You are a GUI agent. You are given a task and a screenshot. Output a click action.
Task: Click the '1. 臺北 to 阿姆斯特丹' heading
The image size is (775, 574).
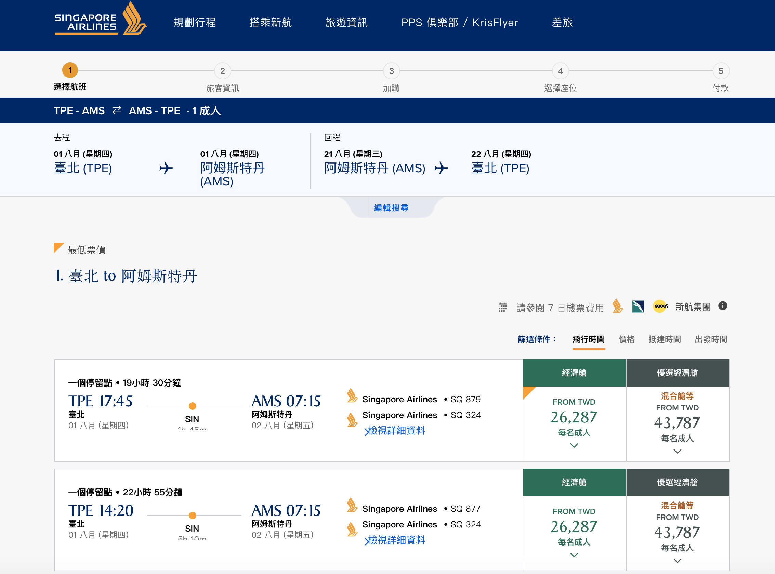[127, 276]
